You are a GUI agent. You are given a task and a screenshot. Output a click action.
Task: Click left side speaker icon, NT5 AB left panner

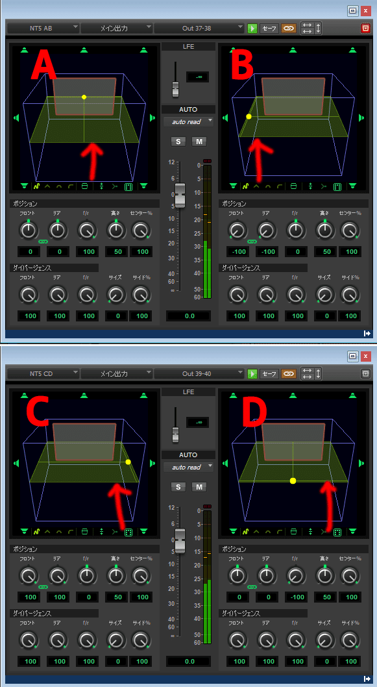[17, 118]
